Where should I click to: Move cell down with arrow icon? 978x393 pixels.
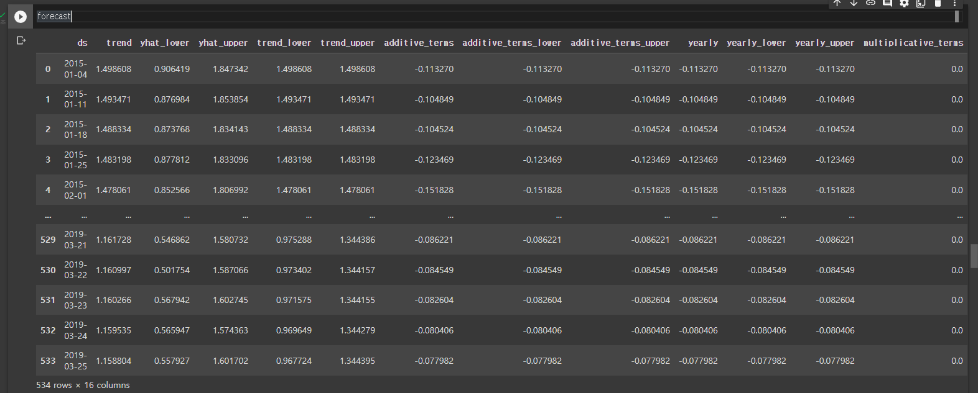(x=854, y=3)
